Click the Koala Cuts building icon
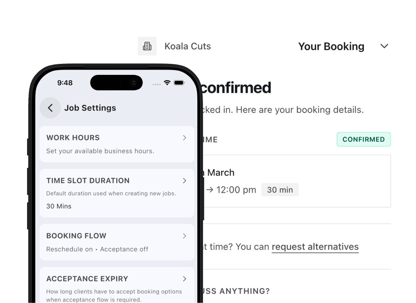This screenshot has width=416, height=303. click(147, 46)
